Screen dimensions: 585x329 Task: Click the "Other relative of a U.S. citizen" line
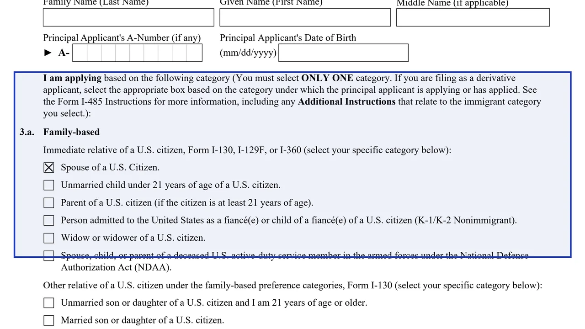pos(292,286)
